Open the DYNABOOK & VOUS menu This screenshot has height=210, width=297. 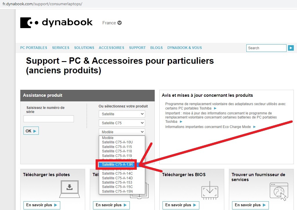point(185,48)
